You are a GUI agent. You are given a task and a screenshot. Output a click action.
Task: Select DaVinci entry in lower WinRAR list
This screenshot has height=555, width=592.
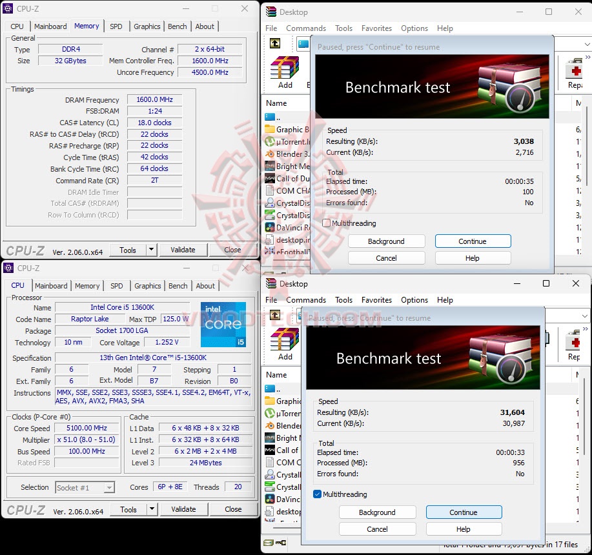pos(283,499)
